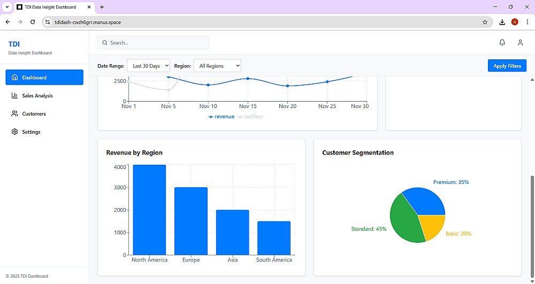
Task: Open the tab search chevron in the browser
Action: (7, 7)
